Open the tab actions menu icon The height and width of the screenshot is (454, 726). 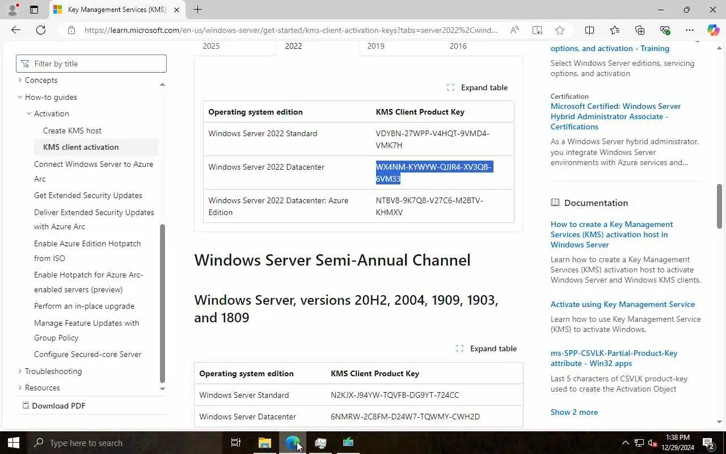point(34,10)
